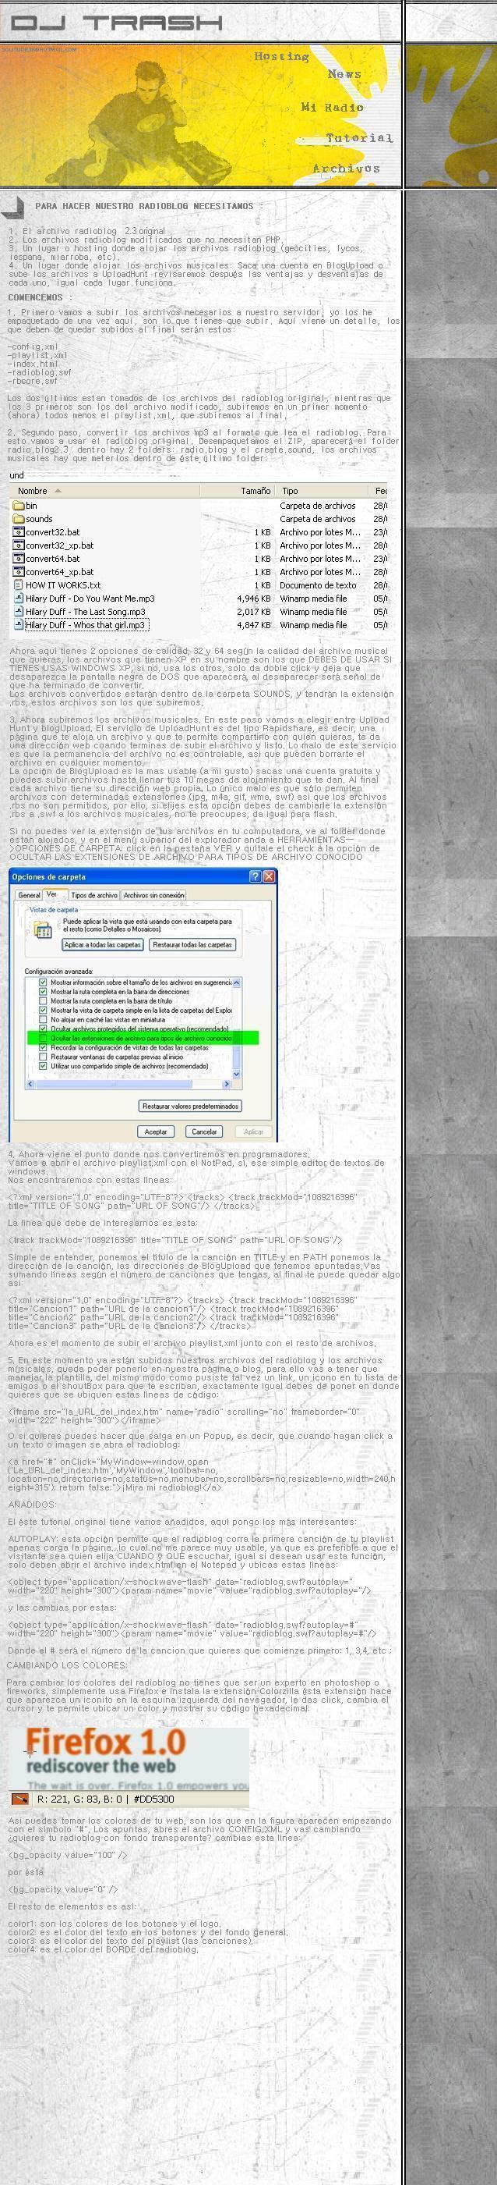
Task: Click the gray arrow icon beside heading
Action: [x=12, y=206]
